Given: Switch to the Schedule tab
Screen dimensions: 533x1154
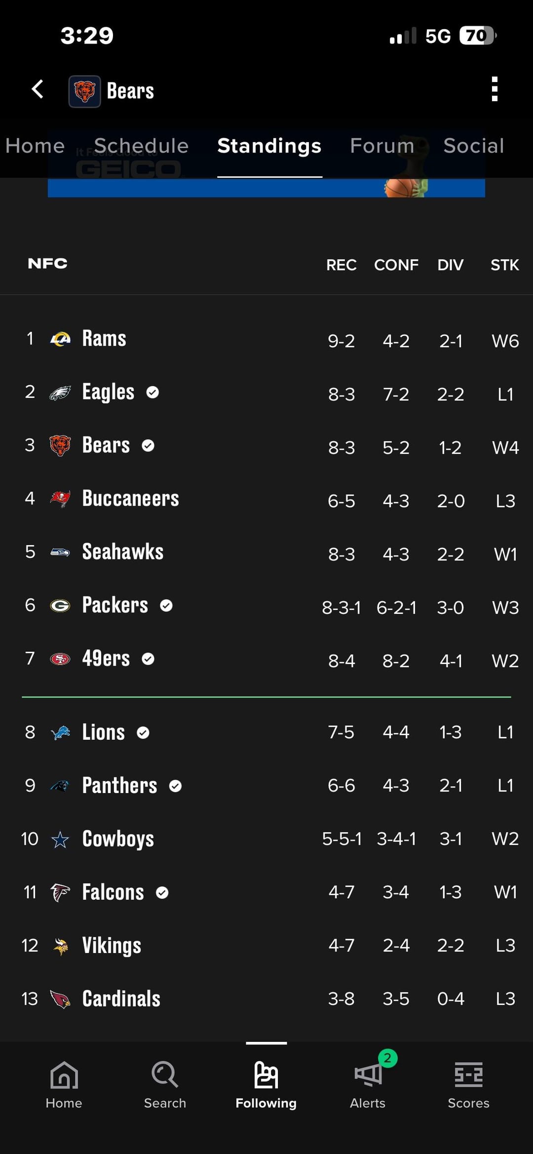Looking at the screenshot, I should tap(141, 146).
